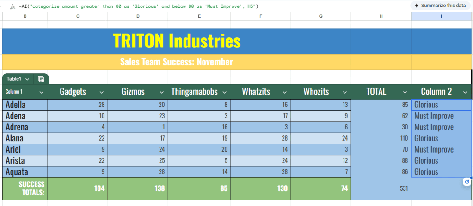Open the Gizmos column dropdown arrow

[x=163, y=92]
